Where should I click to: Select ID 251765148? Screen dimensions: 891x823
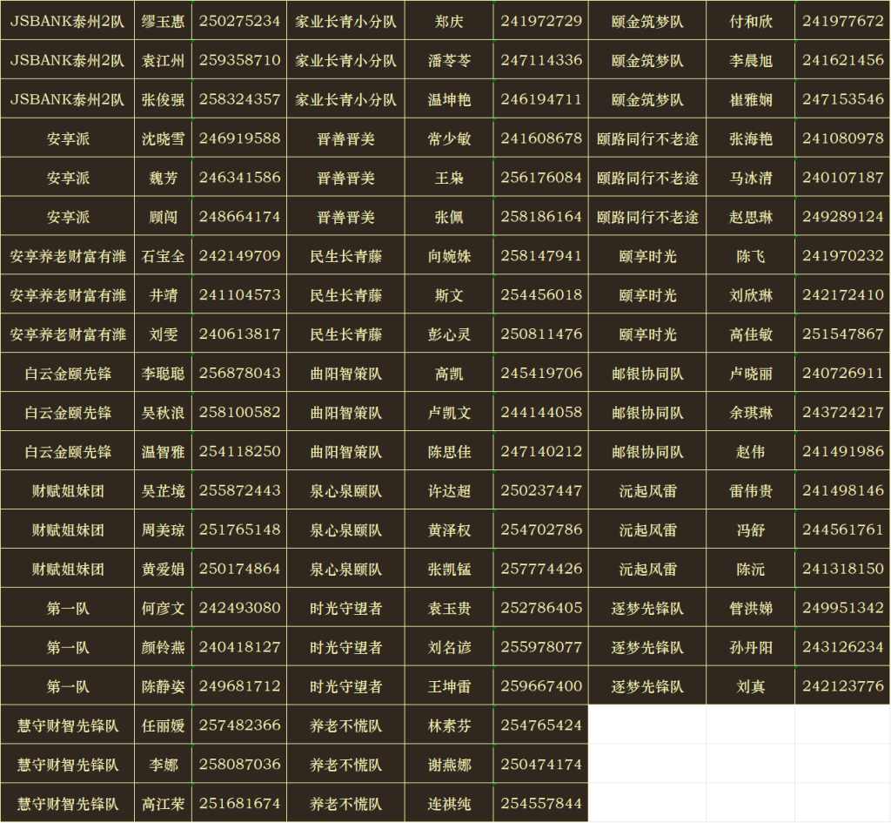point(239,530)
